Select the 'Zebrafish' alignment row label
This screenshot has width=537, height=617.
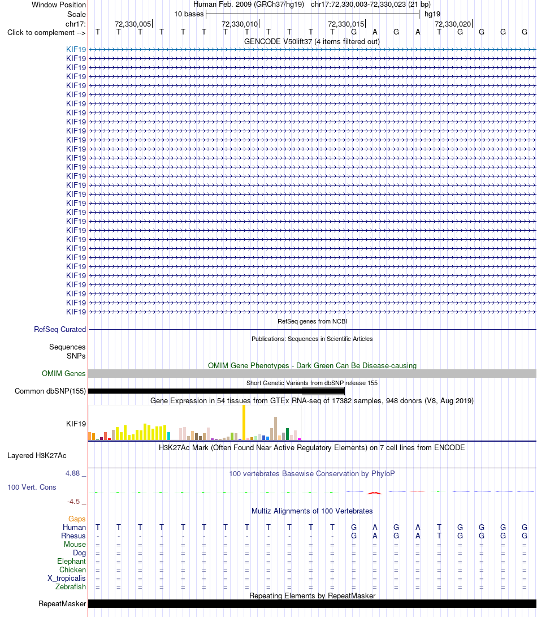(71, 586)
